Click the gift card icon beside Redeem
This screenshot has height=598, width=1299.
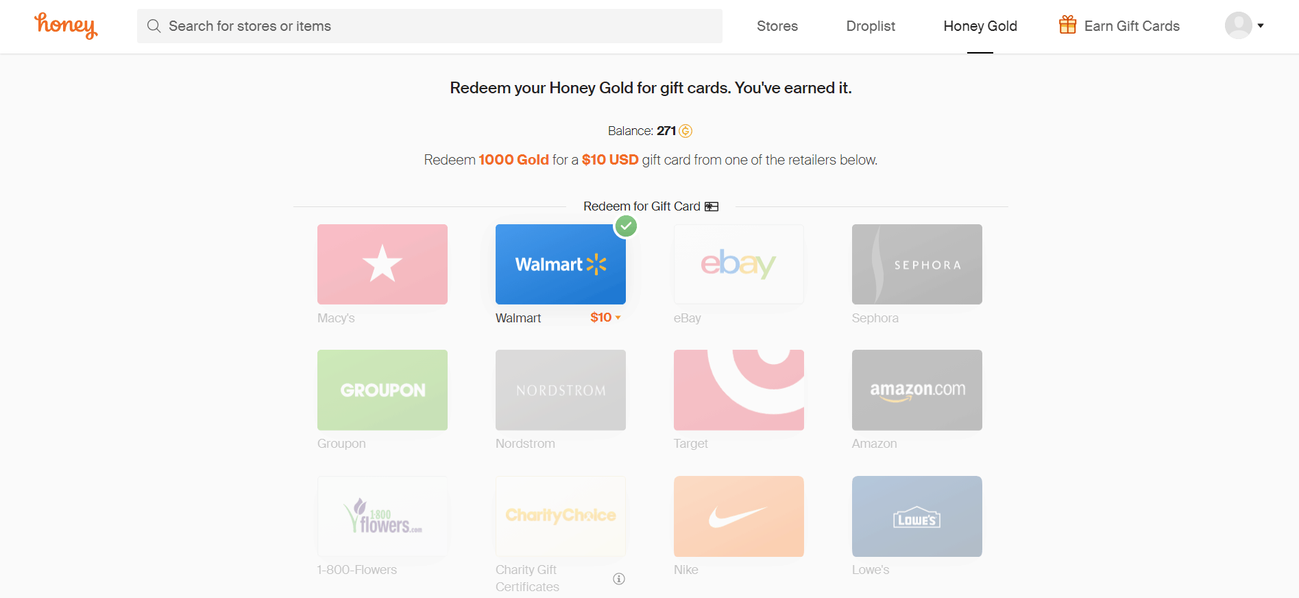tap(712, 206)
